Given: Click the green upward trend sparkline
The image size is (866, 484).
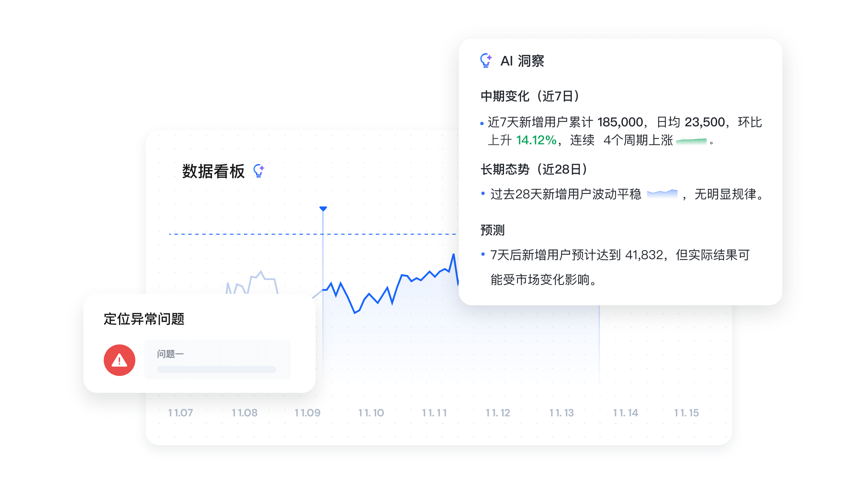Looking at the screenshot, I should 691,141.
